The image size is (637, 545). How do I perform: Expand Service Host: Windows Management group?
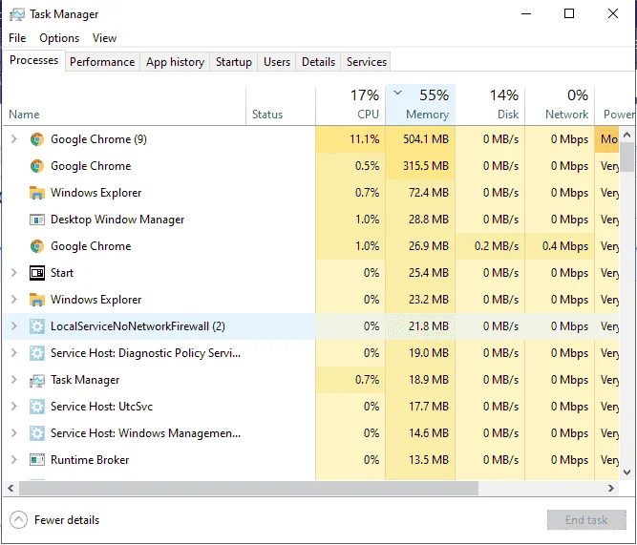(x=14, y=433)
